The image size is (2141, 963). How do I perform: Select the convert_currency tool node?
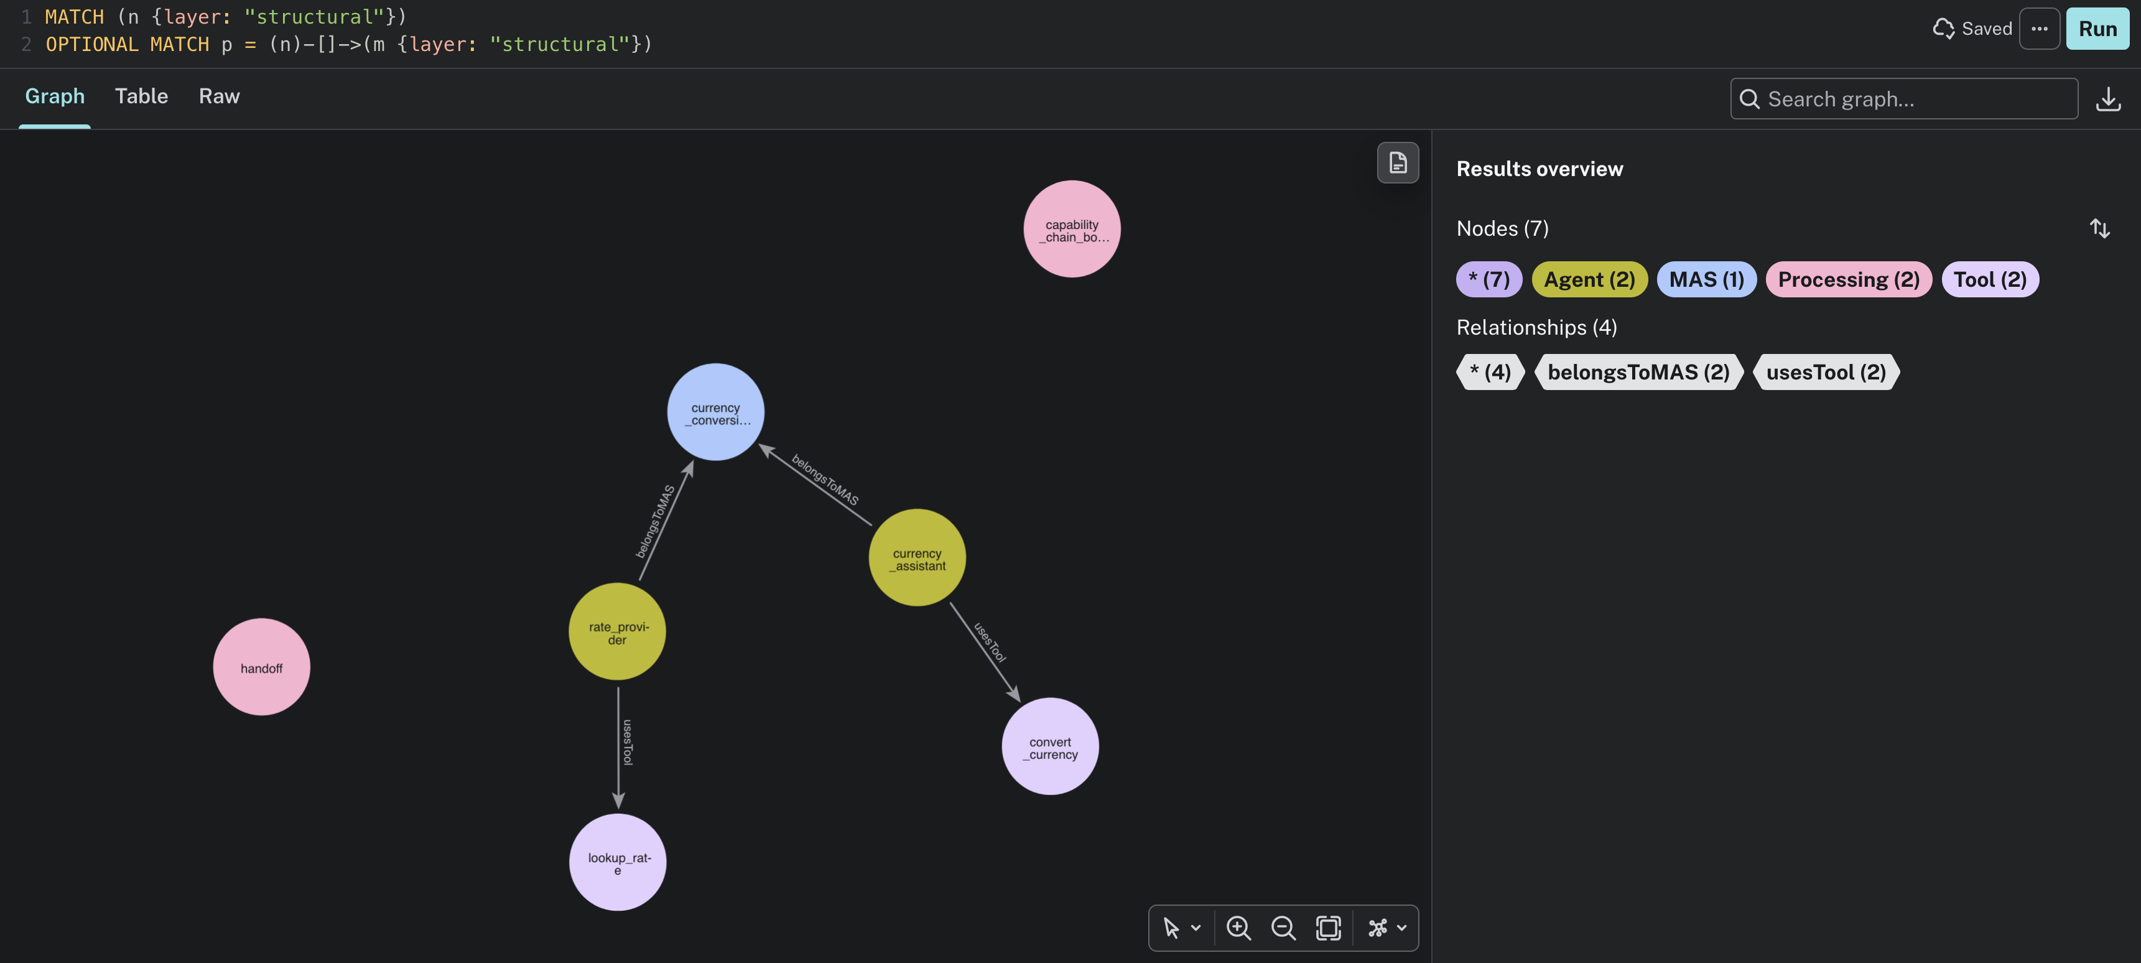[1050, 746]
